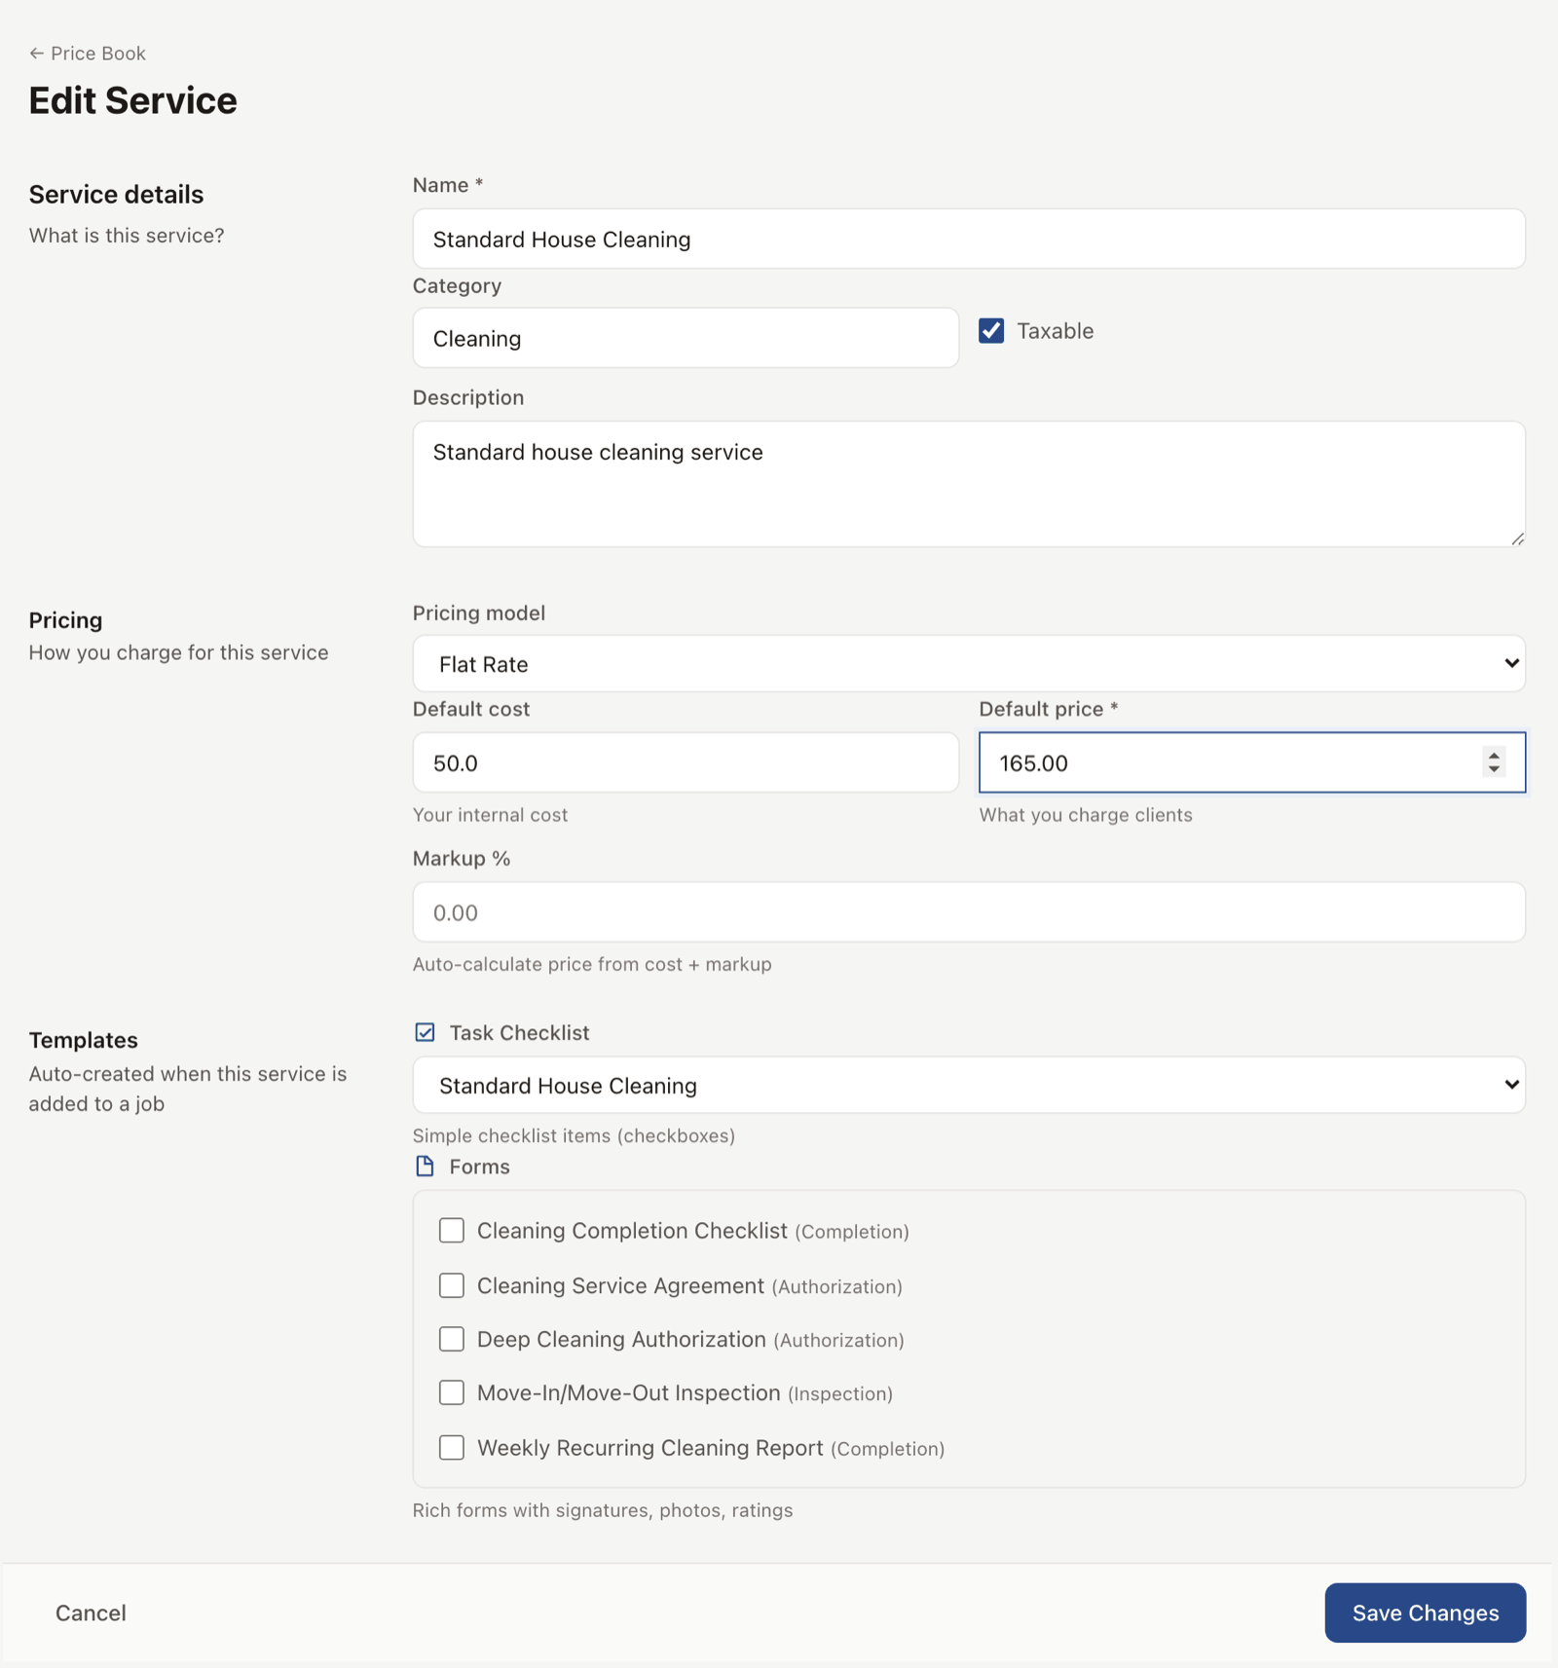The width and height of the screenshot is (1558, 1668).
Task: Click 'Auto-calculate price from cost + markup' text
Action: pos(592,964)
